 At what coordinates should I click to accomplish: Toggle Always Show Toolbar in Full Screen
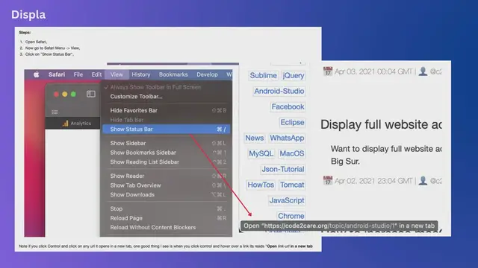(x=166, y=87)
